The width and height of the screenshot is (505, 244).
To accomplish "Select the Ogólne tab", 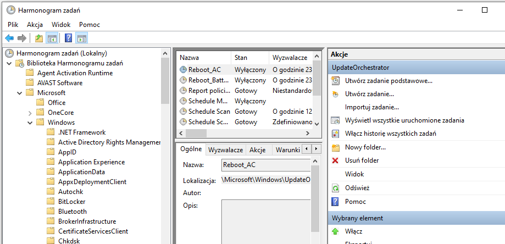I will tap(191, 149).
